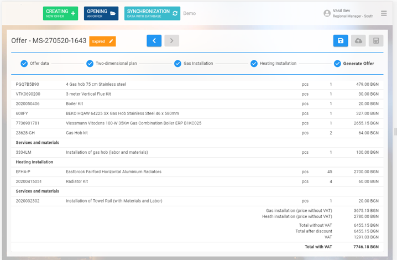397x260 pixels.
Task: Select 'Installation of Towel Rail' service row
Action: coord(197,201)
